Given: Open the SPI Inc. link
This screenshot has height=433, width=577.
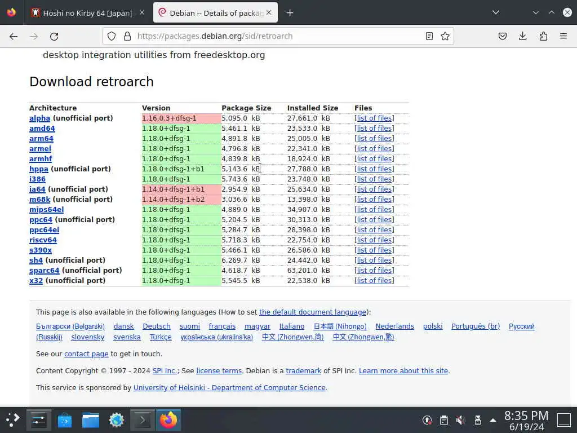Looking at the screenshot, I should 165,371.
